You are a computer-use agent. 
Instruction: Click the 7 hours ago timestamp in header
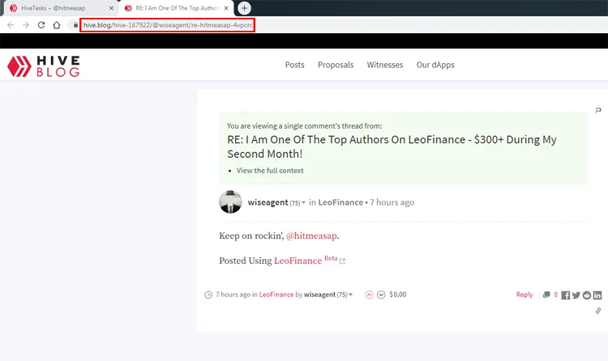pos(392,202)
